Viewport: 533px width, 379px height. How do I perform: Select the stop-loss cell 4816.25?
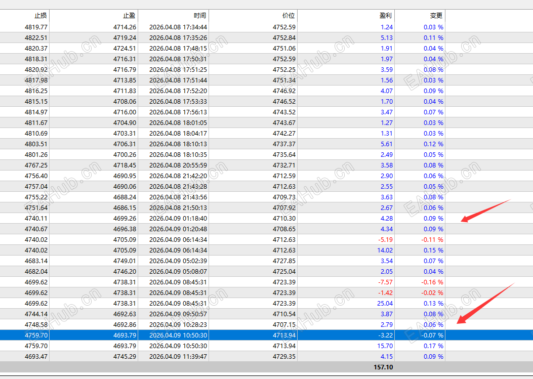(36, 91)
